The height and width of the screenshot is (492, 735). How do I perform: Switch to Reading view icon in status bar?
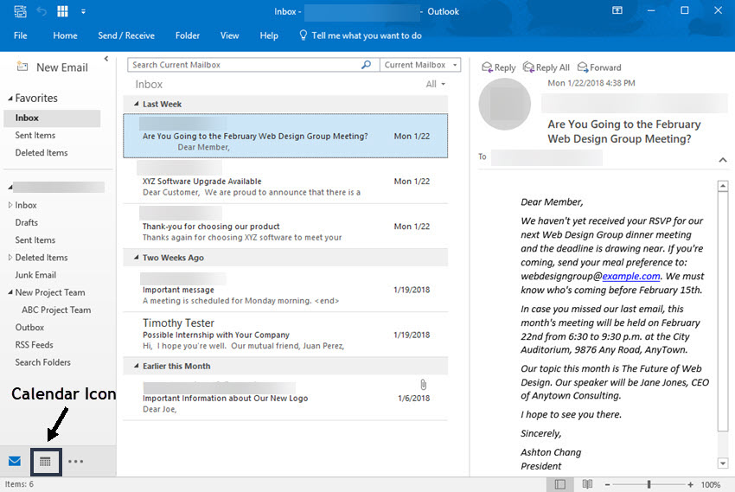(587, 484)
